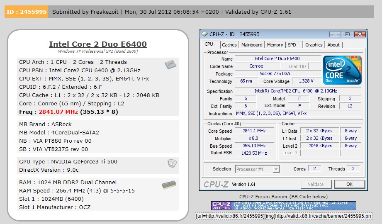Click the Intel Core 2 Duo inside logo
The height and width of the screenshot is (224, 382).
[342, 70]
